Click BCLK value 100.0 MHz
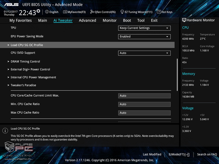Viewport: 219px width, 164px height. [188, 51]
